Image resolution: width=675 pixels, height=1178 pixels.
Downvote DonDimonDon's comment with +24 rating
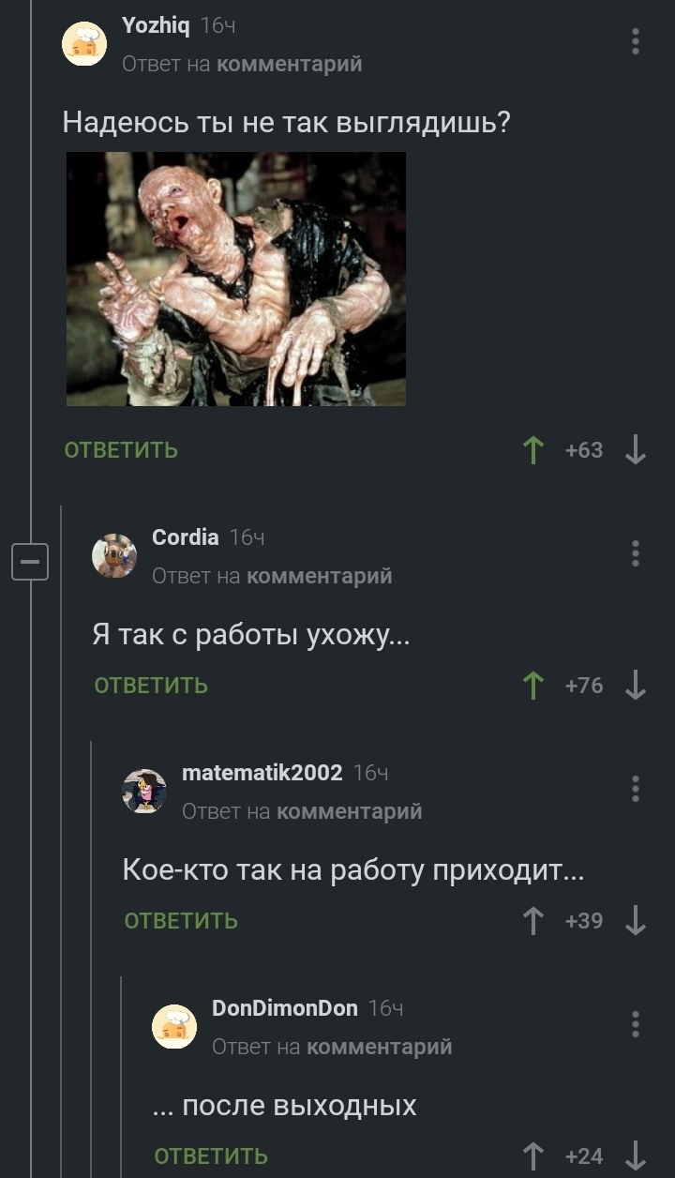click(636, 1155)
